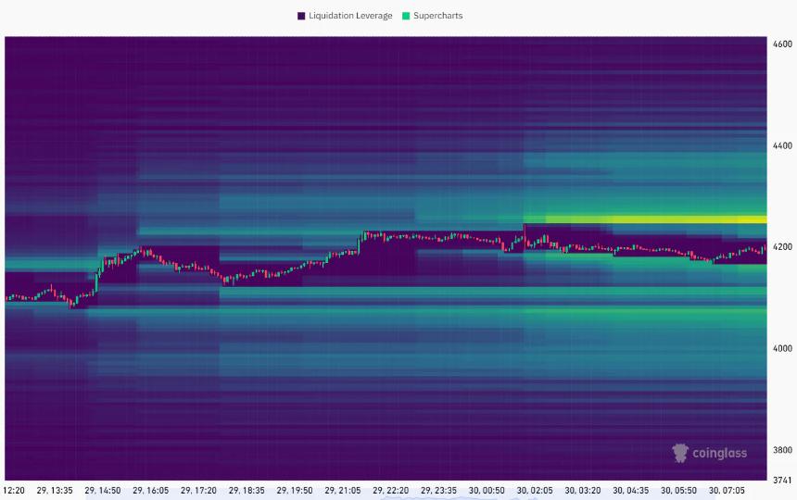This screenshot has width=797, height=500.
Task: Select the 4400 price axis label
Action: [782, 145]
